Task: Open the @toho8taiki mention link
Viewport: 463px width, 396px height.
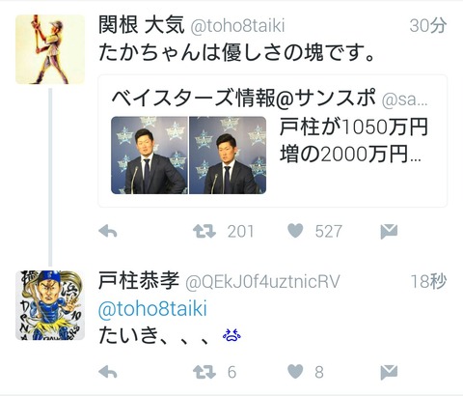Action: pyautogui.click(x=152, y=309)
